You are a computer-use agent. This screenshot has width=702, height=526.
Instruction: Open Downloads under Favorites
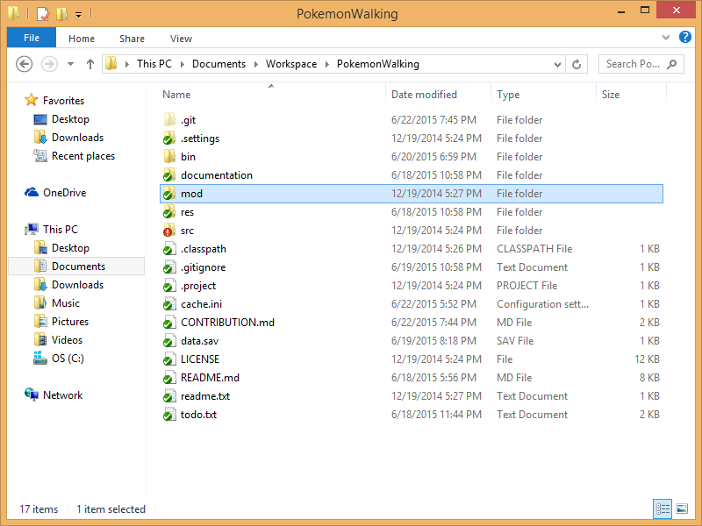(77, 138)
